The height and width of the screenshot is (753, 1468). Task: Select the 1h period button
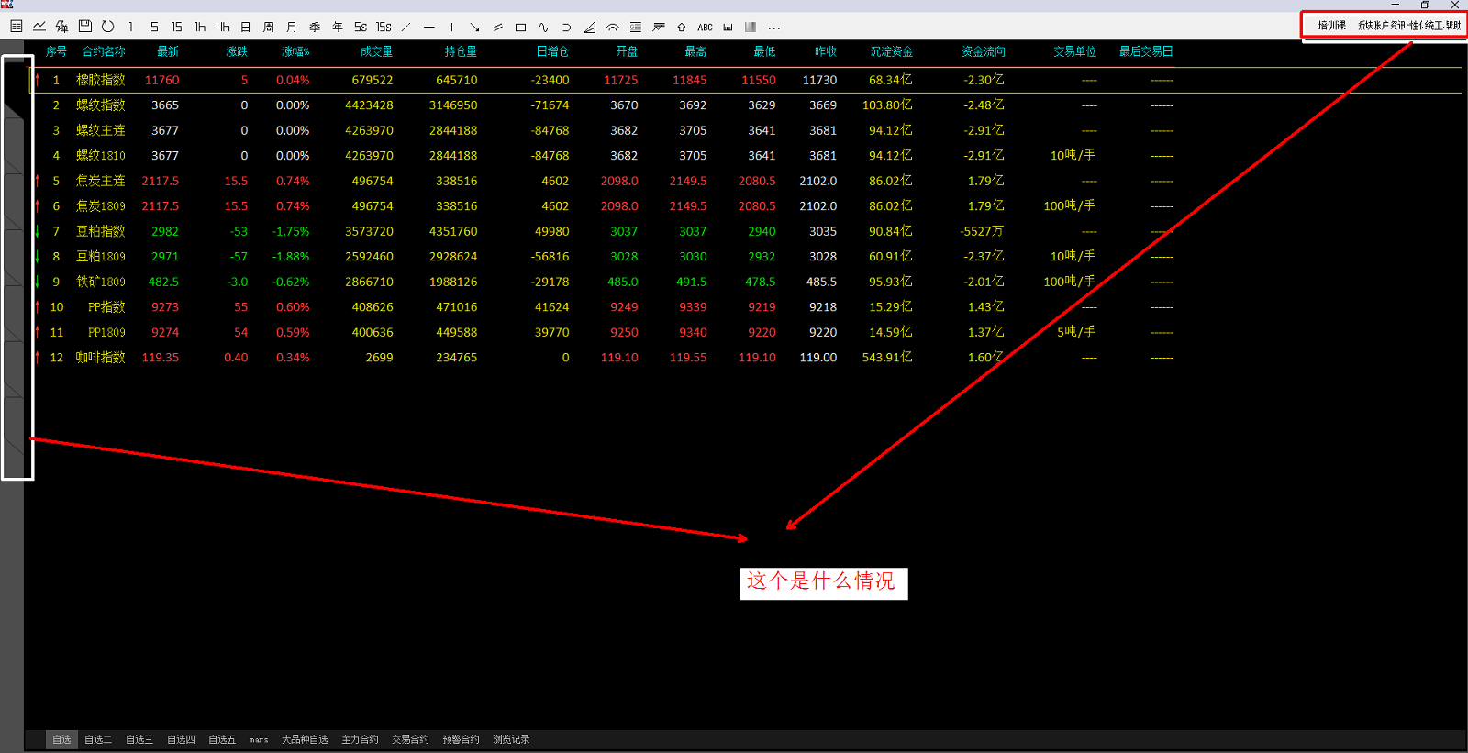200,27
